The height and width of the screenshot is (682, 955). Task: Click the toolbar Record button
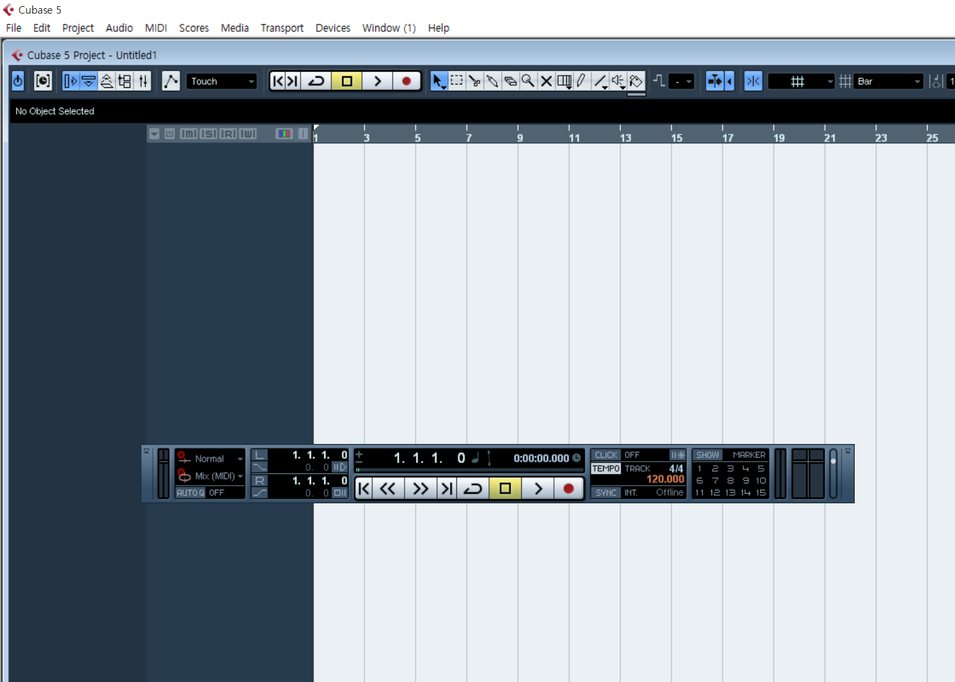click(407, 81)
